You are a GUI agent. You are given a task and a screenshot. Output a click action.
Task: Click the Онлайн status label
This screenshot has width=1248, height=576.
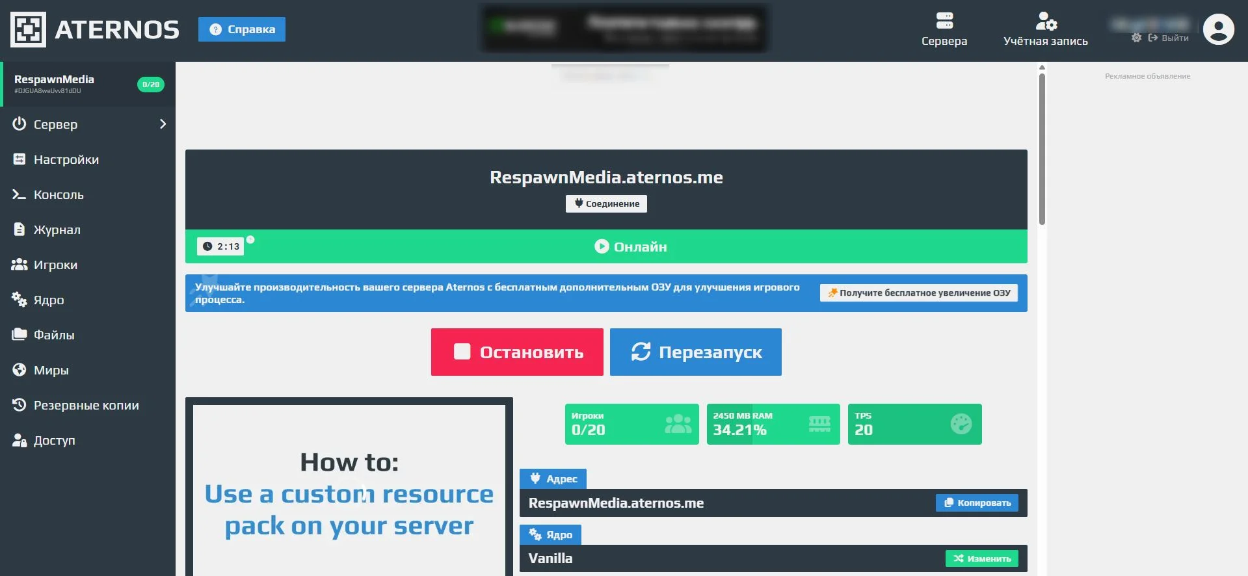click(x=631, y=246)
